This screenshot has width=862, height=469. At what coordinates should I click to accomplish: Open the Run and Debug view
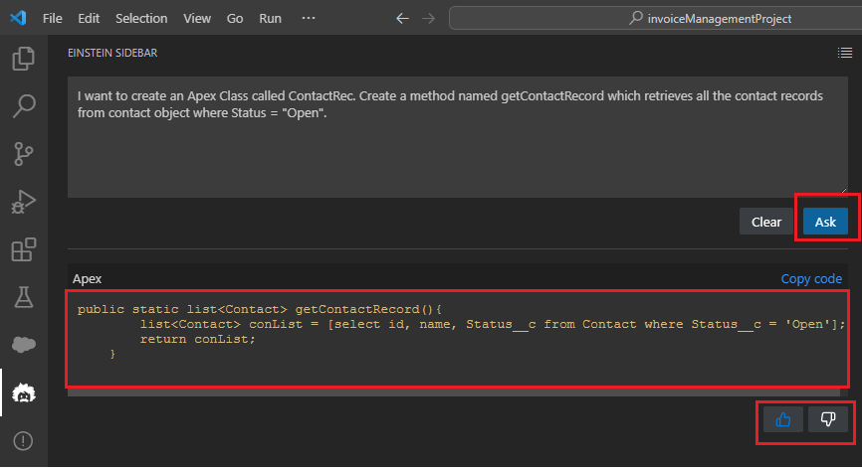pos(23,202)
